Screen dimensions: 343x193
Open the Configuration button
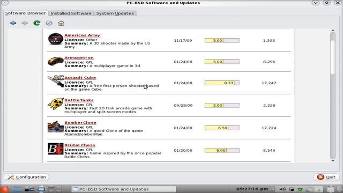coord(26,177)
